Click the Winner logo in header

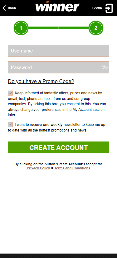(57, 6)
